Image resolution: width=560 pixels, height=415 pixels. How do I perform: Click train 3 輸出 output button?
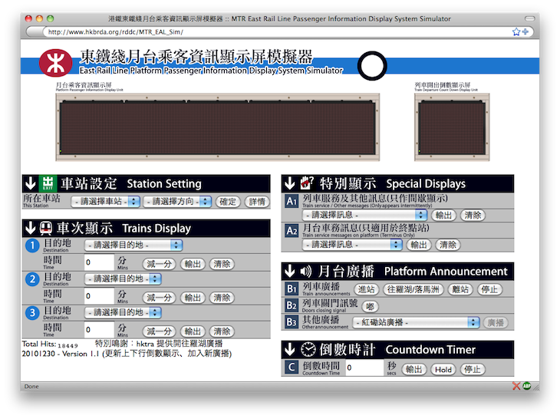(x=193, y=331)
